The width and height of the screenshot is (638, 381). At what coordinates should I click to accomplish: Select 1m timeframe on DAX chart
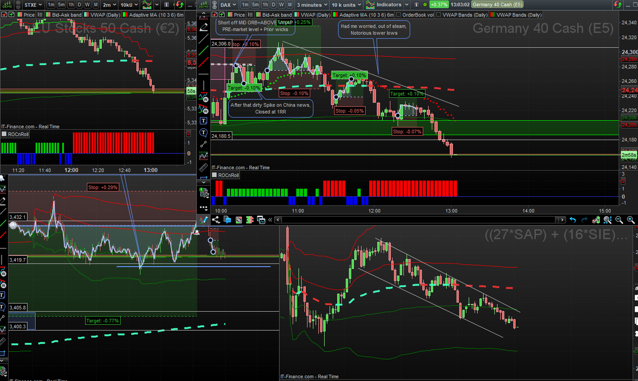point(245,4)
